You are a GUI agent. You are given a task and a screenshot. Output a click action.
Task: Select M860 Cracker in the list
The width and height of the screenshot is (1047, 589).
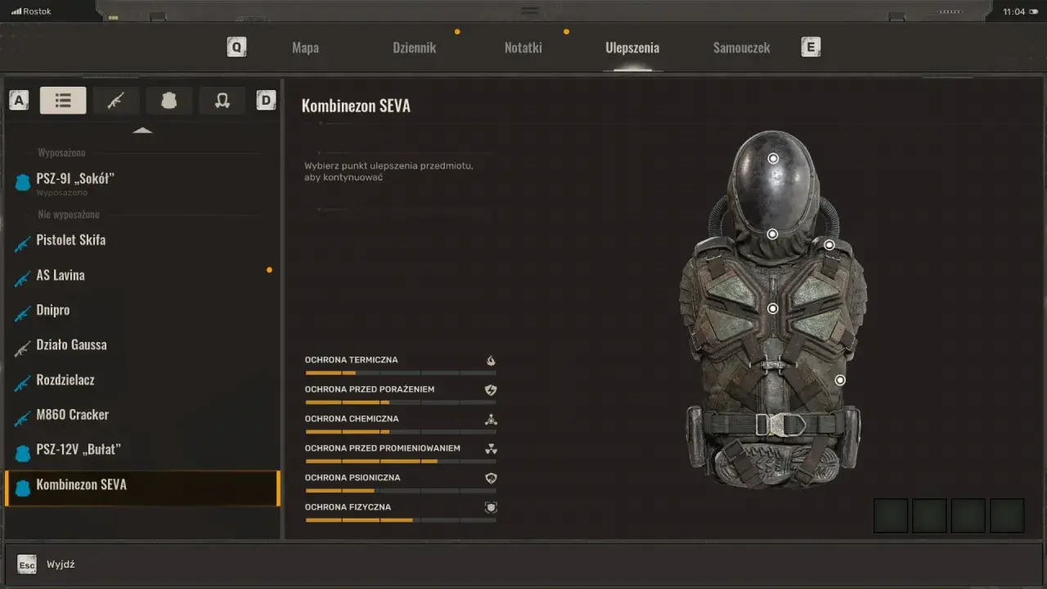click(x=142, y=416)
